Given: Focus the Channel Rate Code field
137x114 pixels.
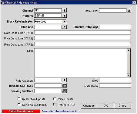Looking at the screenshot, I should (115, 27).
